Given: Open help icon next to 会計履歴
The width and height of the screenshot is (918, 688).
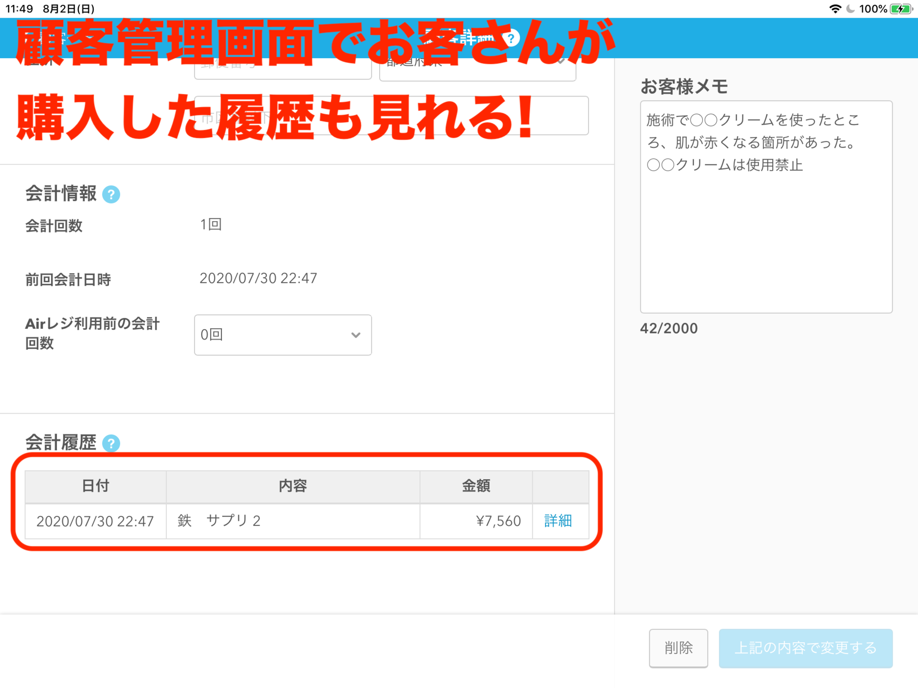Looking at the screenshot, I should tap(111, 443).
